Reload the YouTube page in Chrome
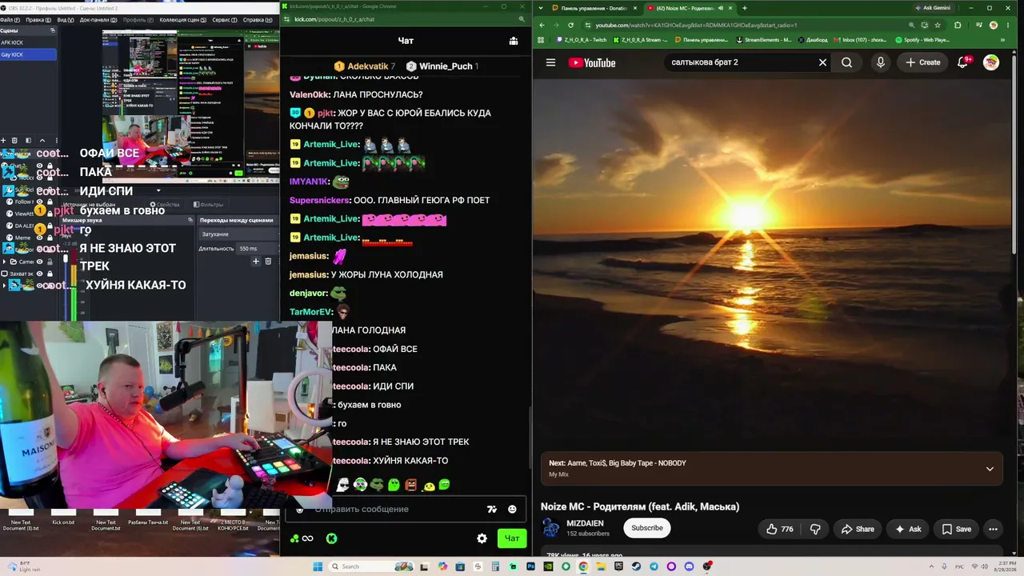 click(570, 25)
